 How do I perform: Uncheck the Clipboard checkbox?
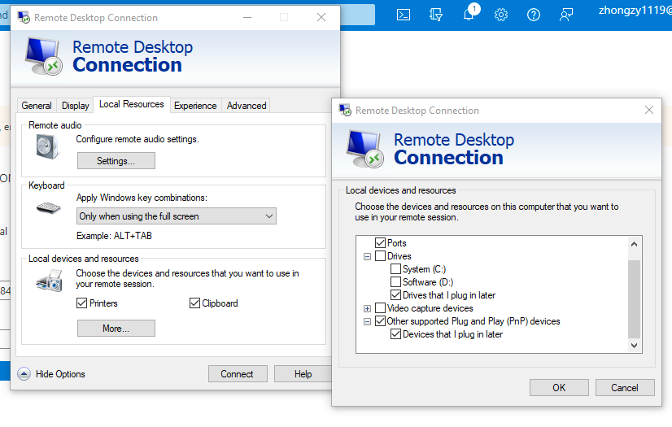tap(194, 303)
